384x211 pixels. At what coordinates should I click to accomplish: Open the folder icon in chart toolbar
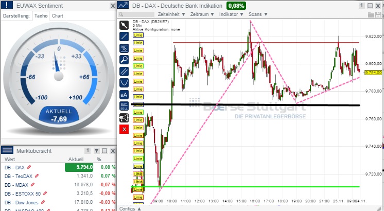click(371, 15)
